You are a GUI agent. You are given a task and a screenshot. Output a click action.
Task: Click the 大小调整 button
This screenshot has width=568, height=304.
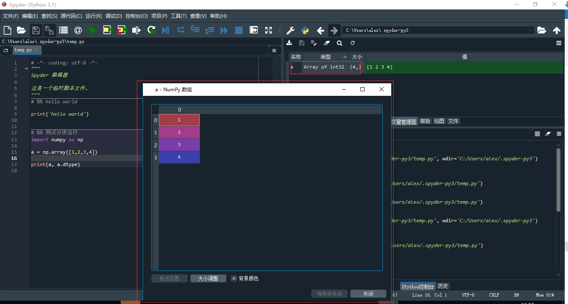[208, 278]
